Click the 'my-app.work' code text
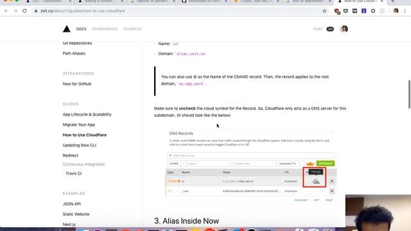Screen dimensions: 411x231 [x=191, y=84]
